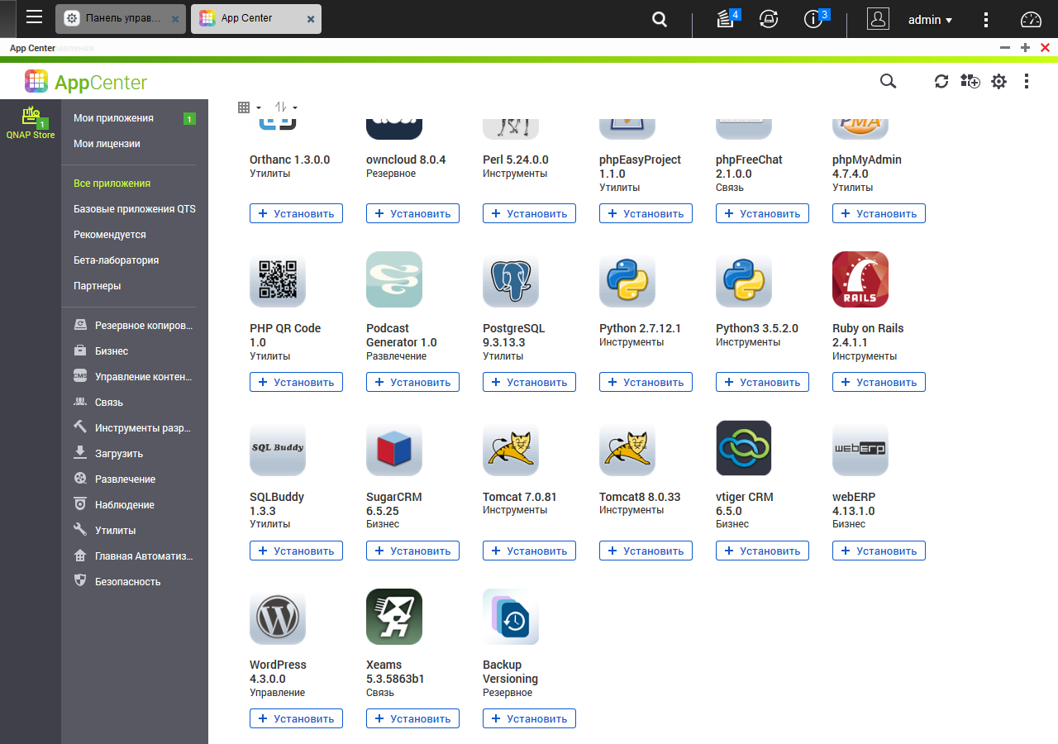Click the Ruby on Rails app icon
The width and height of the screenshot is (1058, 744).
860,279
